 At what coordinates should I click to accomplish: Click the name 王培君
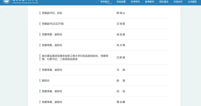click(121, 24)
